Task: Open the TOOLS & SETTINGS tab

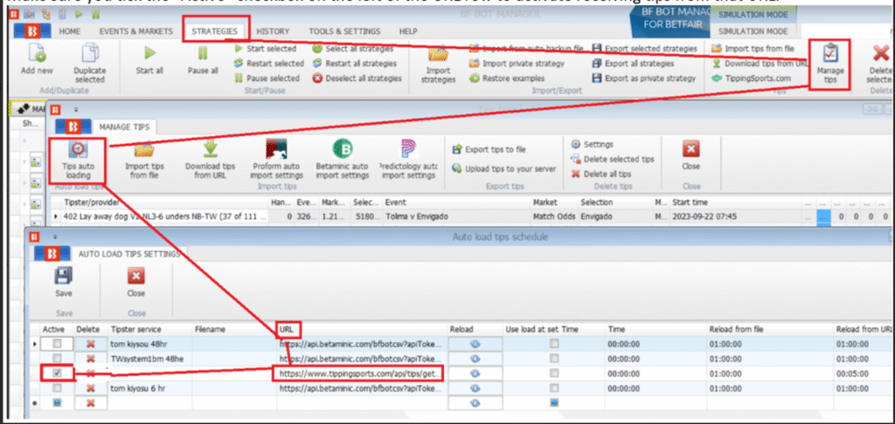Action: (344, 31)
